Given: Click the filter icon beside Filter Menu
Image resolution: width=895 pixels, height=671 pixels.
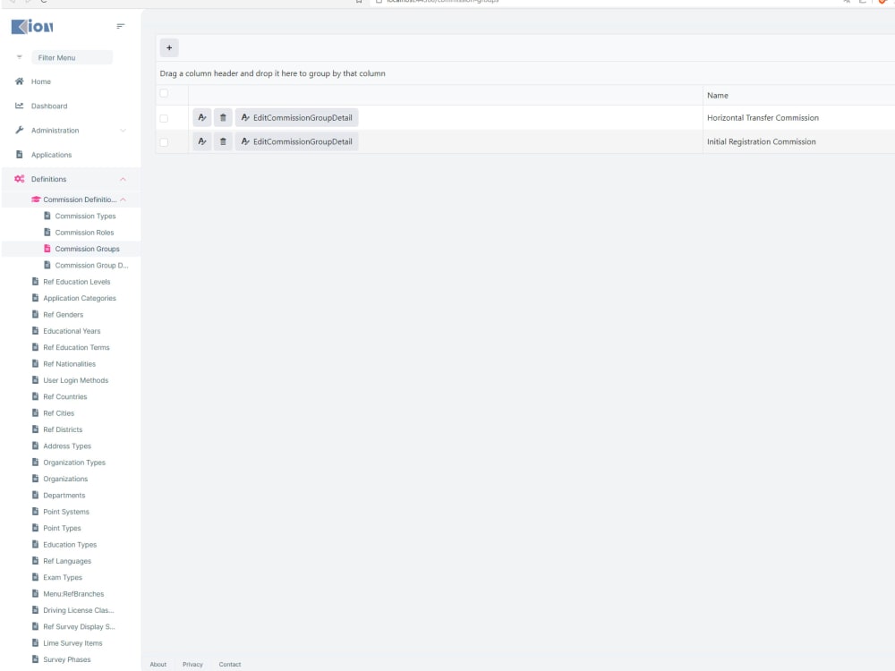Looking at the screenshot, I should (x=20, y=57).
